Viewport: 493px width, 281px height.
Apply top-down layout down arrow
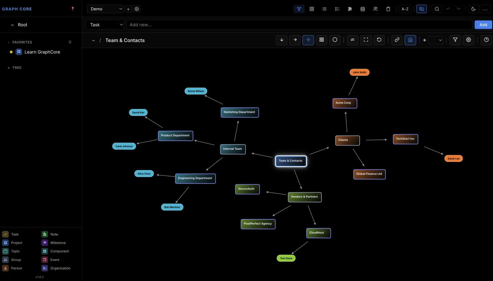click(x=282, y=40)
